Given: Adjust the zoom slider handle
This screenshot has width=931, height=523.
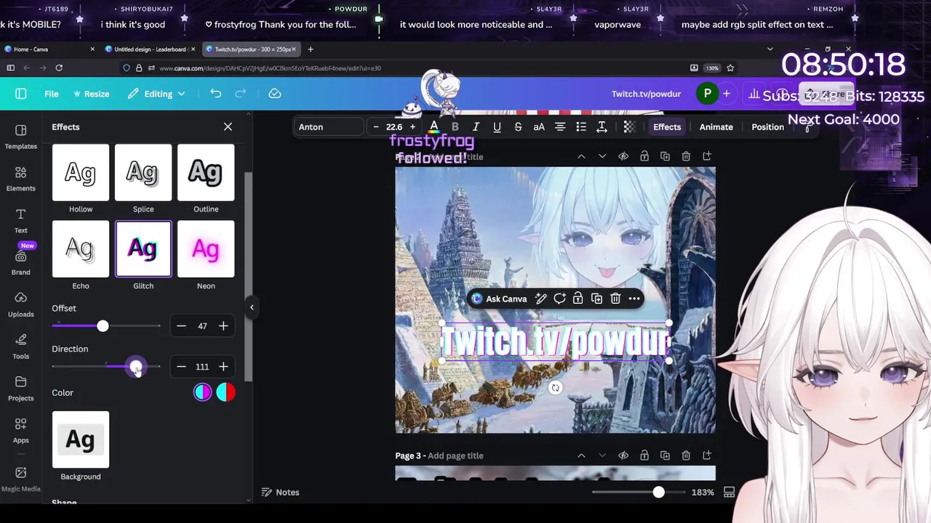Looking at the screenshot, I should (x=658, y=492).
